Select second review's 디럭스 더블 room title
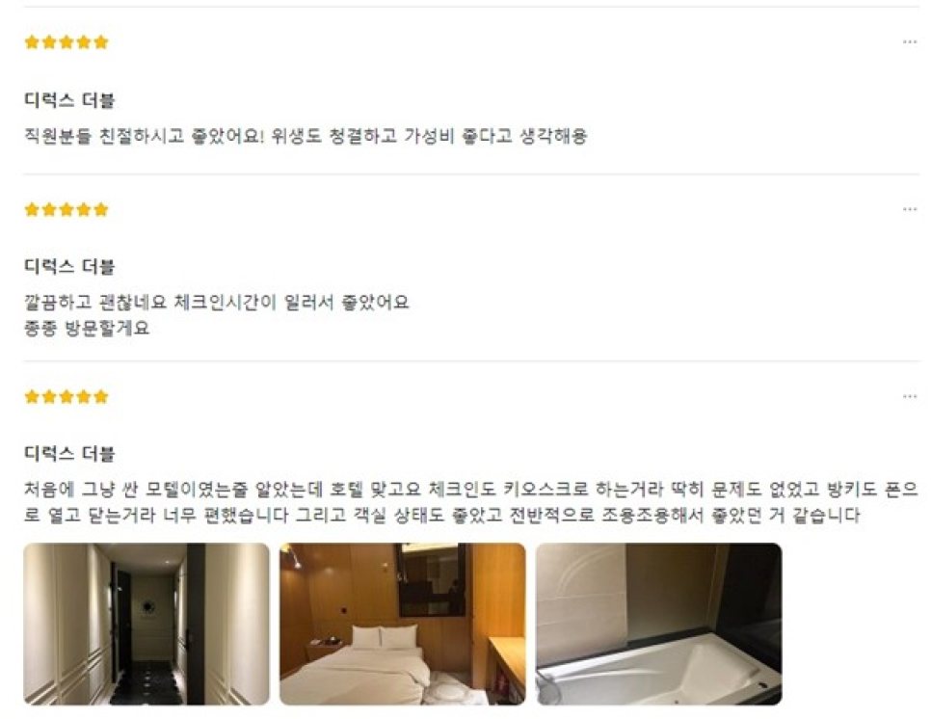The width and height of the screenshot is (931, 719). click(69, 267)
